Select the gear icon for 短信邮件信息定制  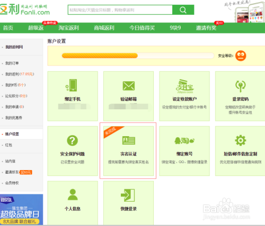coord(241,140)
